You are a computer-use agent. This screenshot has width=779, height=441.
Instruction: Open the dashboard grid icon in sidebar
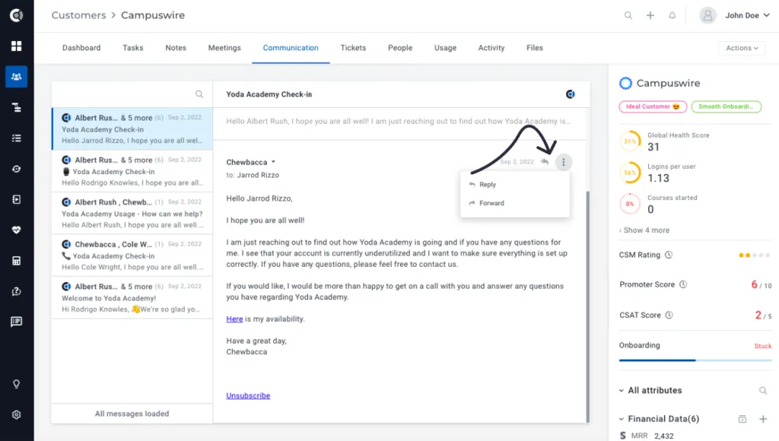coord(17,46)
